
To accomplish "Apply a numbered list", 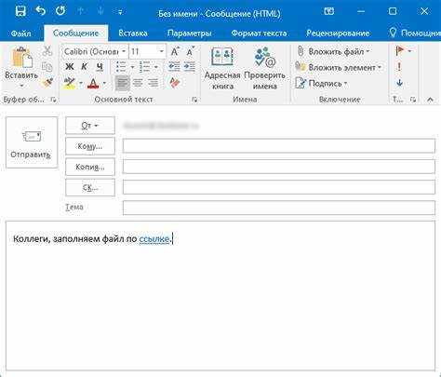I will coord(145,67).
